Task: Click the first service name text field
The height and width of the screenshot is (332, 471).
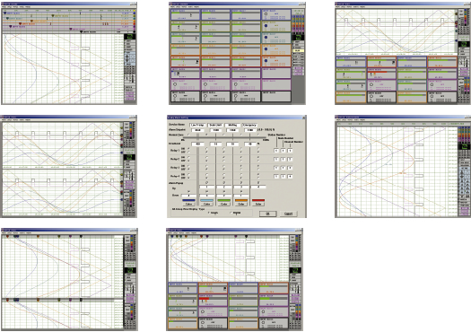Action: [x=198, y=125]
